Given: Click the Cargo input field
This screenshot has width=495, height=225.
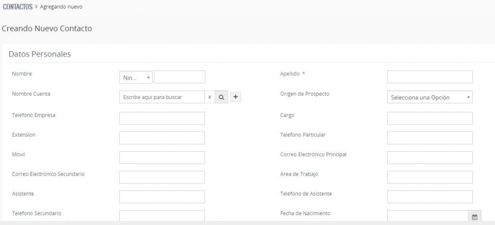Looking at the screenshot, I should [x=430, y=118].
